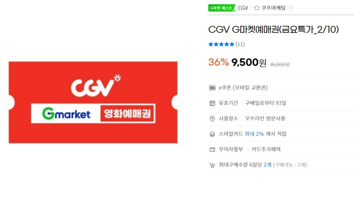
Task: Click the e쿠폰 barcode icon
Action: [212, 88]
